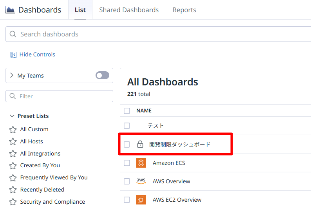311x208 pixels.
Task: Expand the My Teams chevron
Action: point(11,75)
